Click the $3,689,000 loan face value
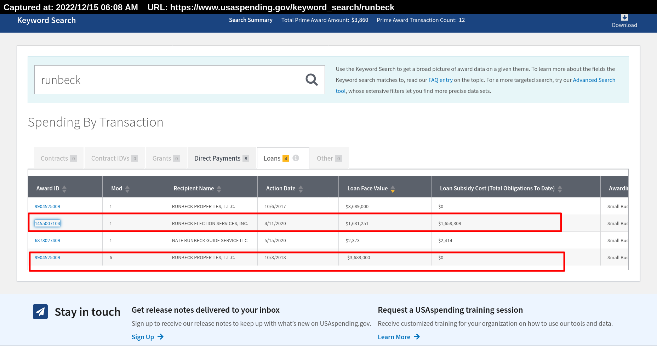The height and width of the screenshot is (346, 657). click(357, 206)
